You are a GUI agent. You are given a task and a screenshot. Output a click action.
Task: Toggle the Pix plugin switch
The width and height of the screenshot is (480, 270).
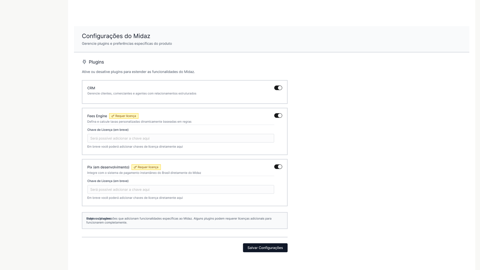[278, 167]
